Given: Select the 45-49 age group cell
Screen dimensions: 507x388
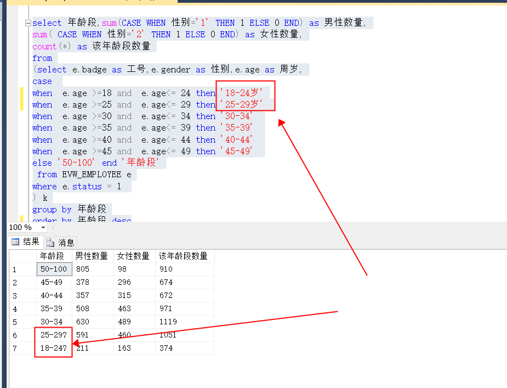Looking at the screenshot, I should tap(54, 283).
